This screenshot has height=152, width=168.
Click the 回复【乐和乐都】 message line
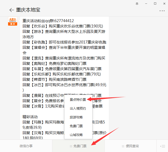coord(62,74)
